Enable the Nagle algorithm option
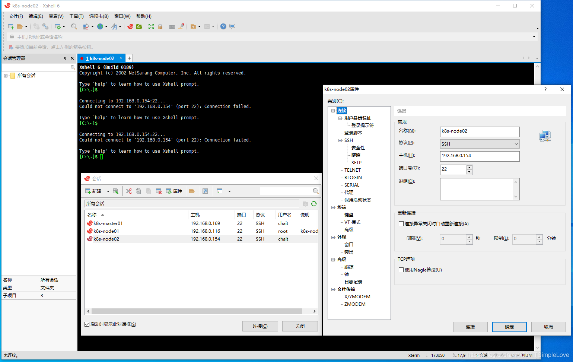 pos(401,270)
